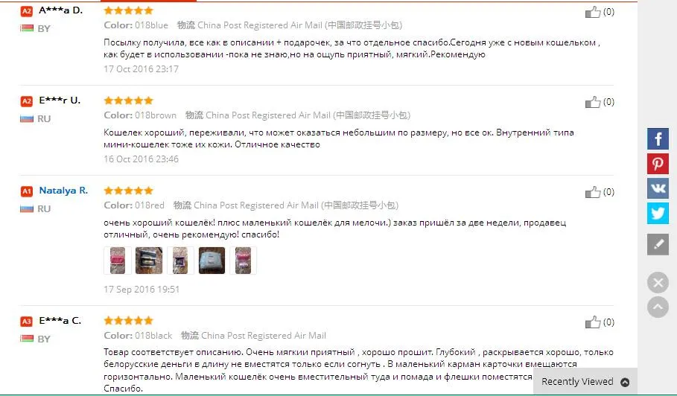Open first red wallet review photo
The width and height of the screenshot is (677, 396).
pyautogui.click(x=118, y=261)
